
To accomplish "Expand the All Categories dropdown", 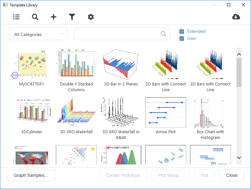I will click(x=39, y=34).
